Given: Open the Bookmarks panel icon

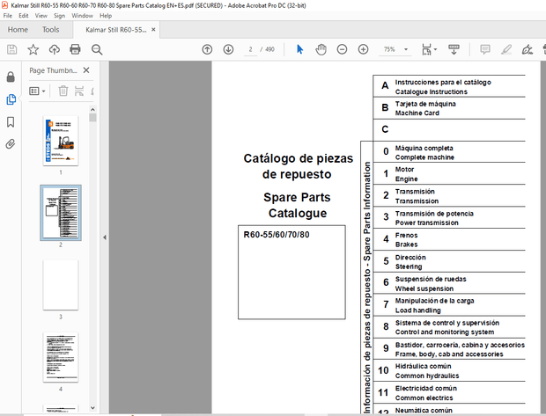Looking at the screenshot, I should 11,122.
